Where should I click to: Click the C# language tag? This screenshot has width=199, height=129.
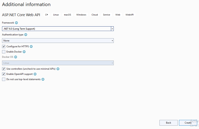click(x=46, y=15)
